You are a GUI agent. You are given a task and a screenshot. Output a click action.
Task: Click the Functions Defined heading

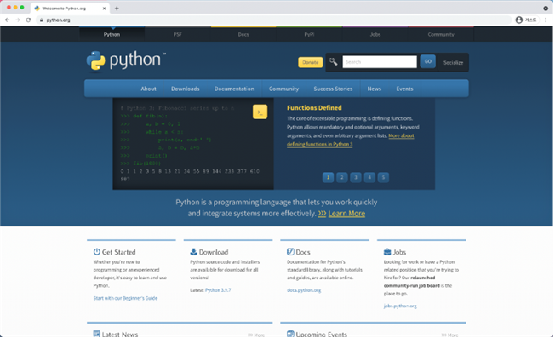tap(314, 107)
